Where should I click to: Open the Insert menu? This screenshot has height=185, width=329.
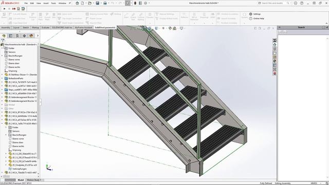click(46, 4)
